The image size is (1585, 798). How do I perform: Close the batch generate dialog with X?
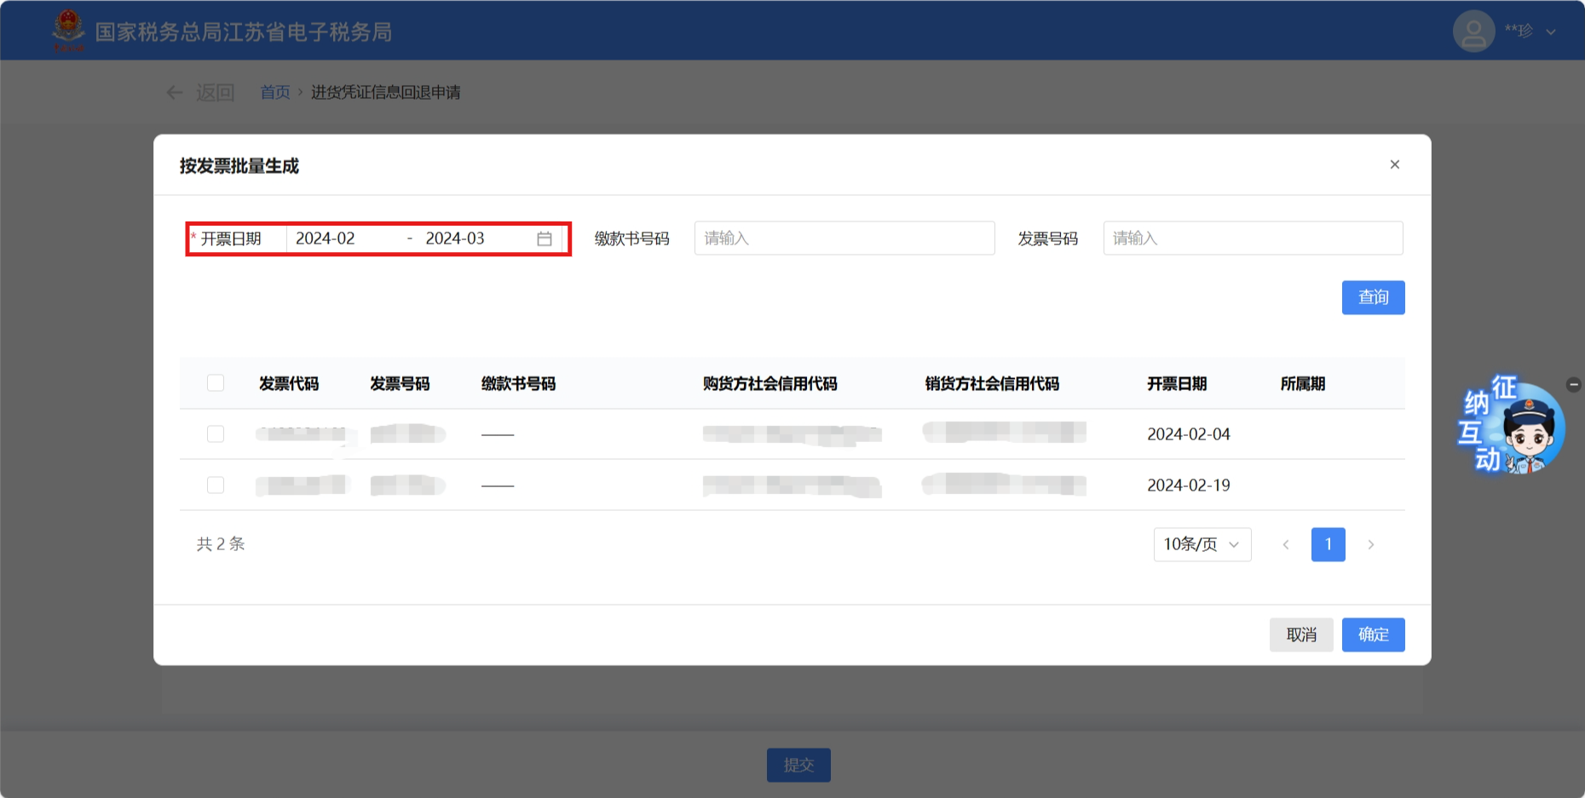(x=1394, y=164)
